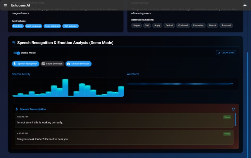The width and height of the screenshot is (251, 158).
Task: Click the Frustrated emotion chip
Action: coord(198,26)
